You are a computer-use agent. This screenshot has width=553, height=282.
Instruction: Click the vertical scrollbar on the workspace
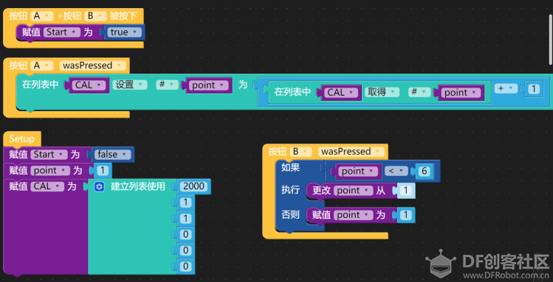coord(551,39)
